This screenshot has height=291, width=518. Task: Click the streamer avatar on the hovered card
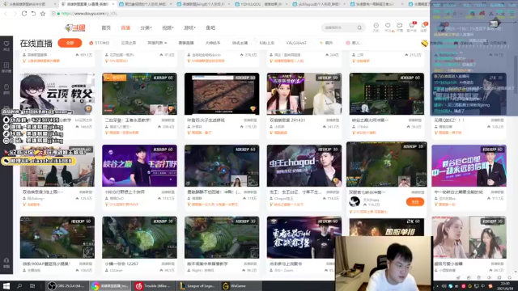[x=355, y=201]
